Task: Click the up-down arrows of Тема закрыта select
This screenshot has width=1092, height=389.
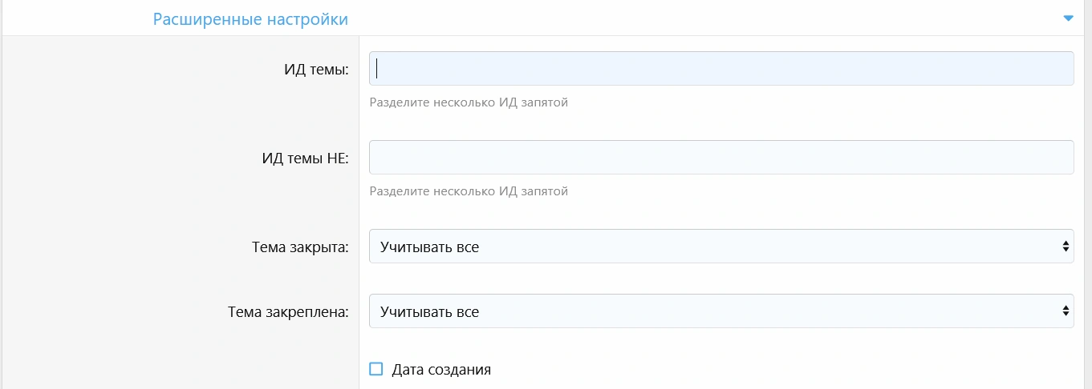Action: [1065, 247]
